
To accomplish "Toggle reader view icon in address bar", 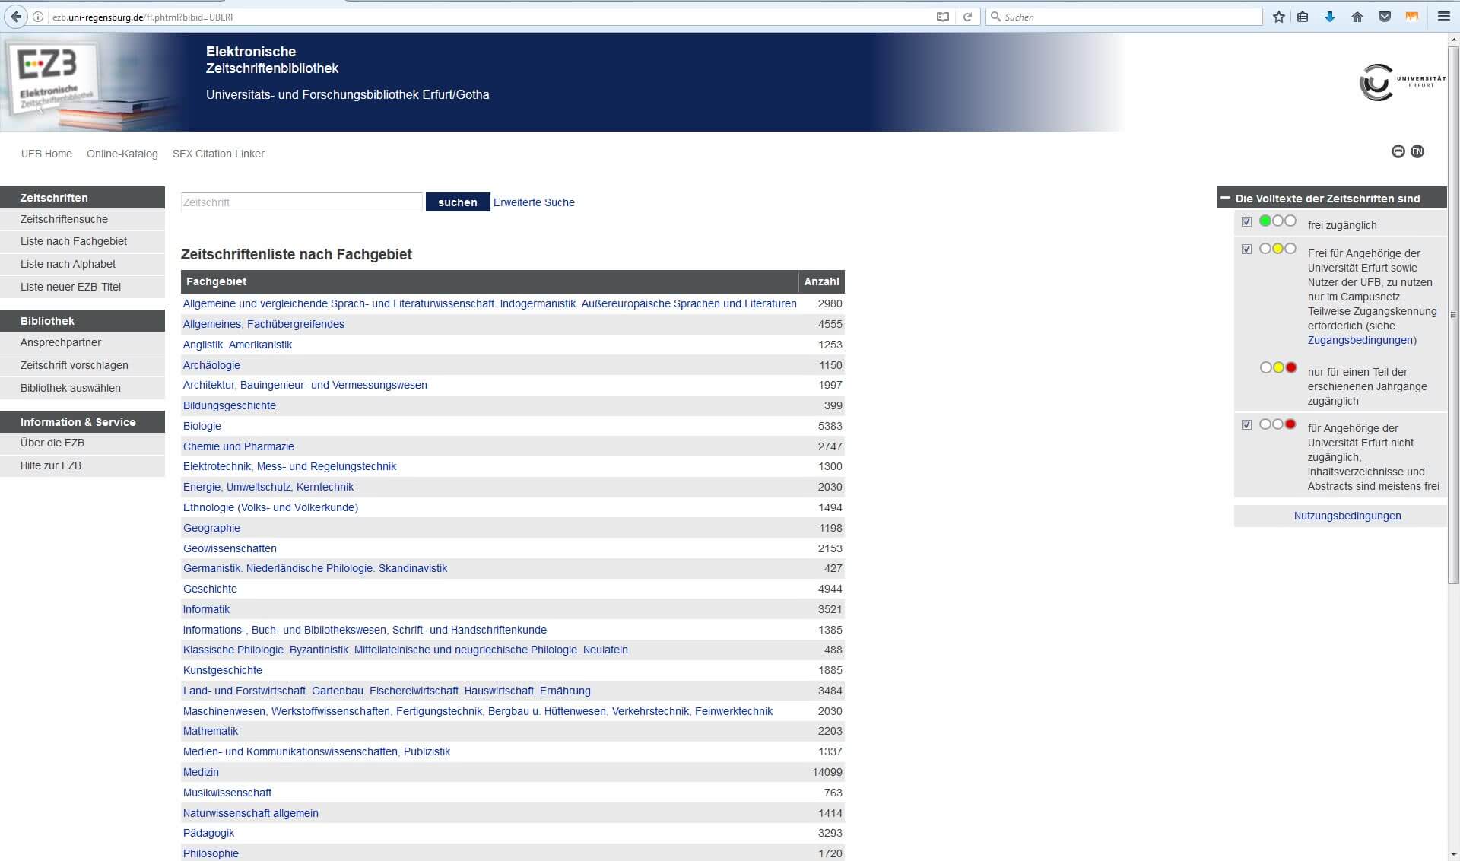I will tap(943, 17).
